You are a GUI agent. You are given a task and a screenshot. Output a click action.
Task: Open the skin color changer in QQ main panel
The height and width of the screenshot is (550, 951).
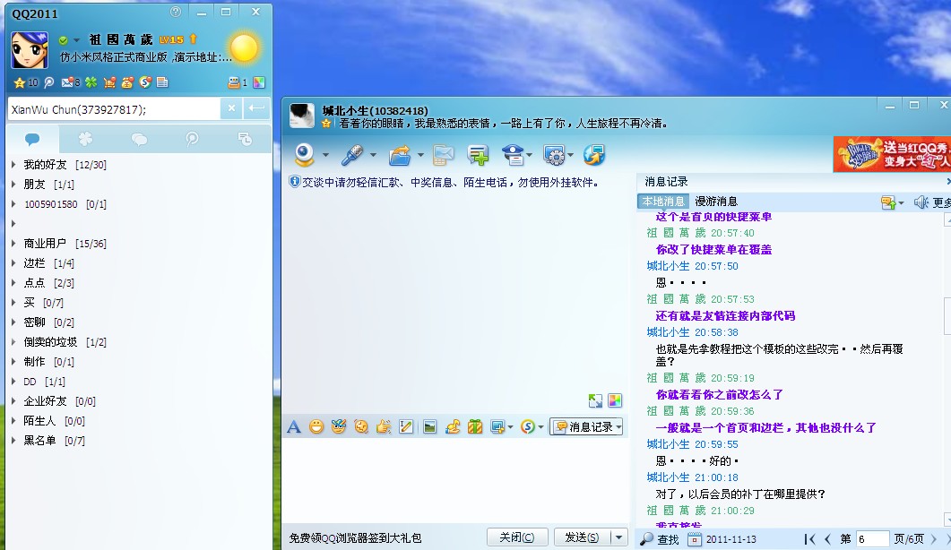(x=259, y=82)
